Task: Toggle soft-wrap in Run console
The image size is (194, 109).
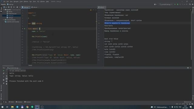Action: pos(7,76)
